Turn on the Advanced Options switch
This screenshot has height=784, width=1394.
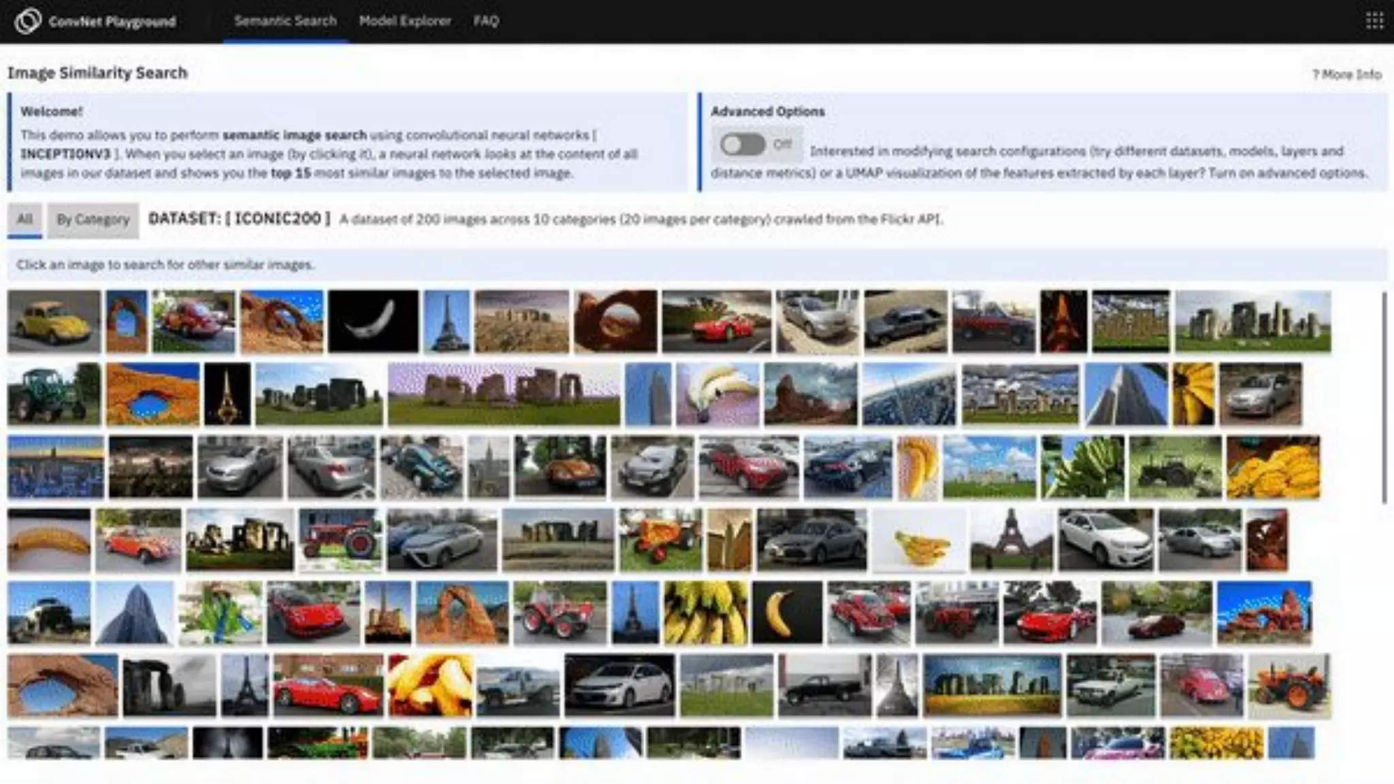743,144
